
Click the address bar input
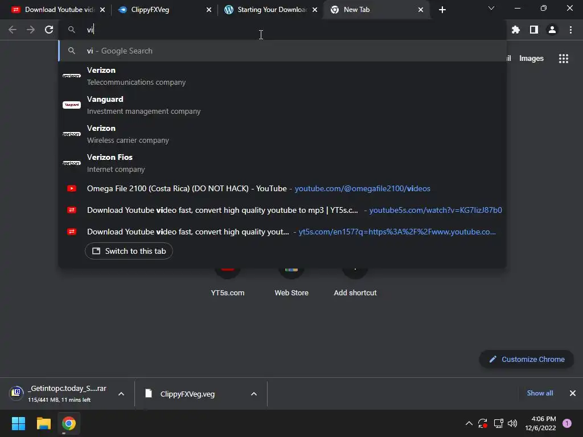(282, 30)
